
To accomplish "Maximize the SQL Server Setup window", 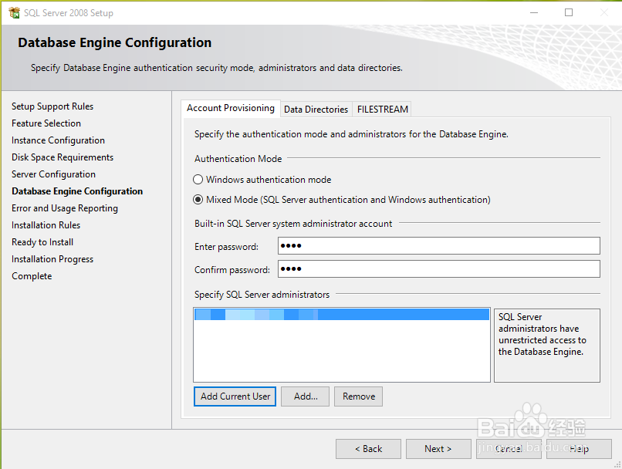I will (x=569, y=12).
